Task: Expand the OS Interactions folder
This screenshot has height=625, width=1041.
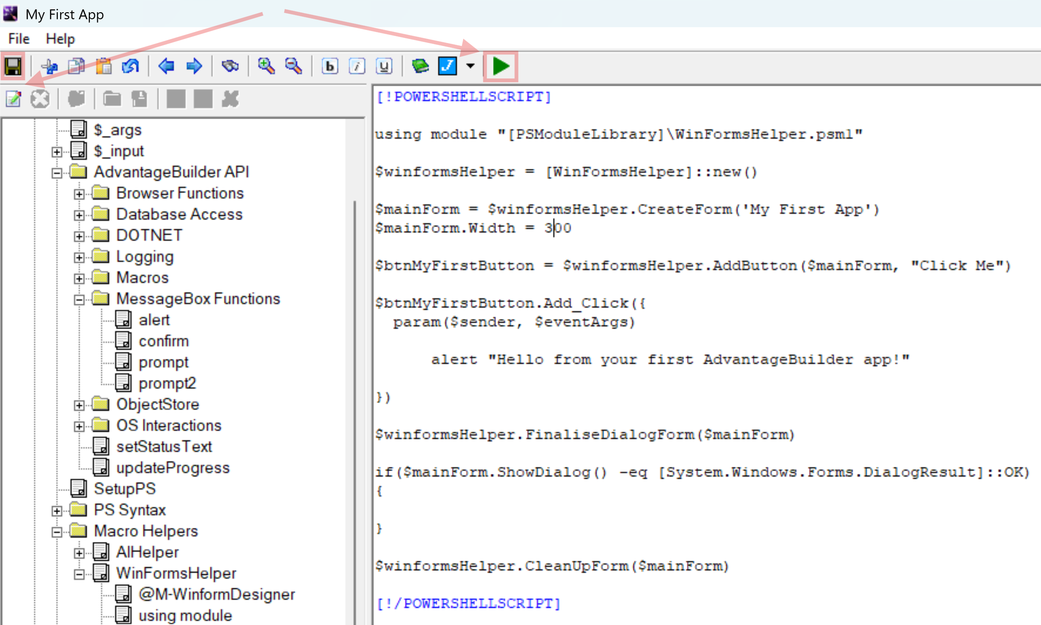Action: pos(79,426)
